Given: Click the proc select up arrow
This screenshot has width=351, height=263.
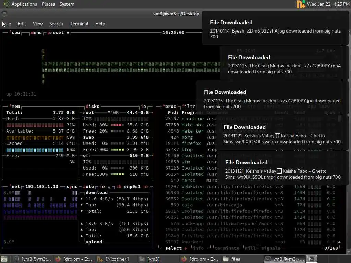Looking at the screenshot, I should point(161,248).
